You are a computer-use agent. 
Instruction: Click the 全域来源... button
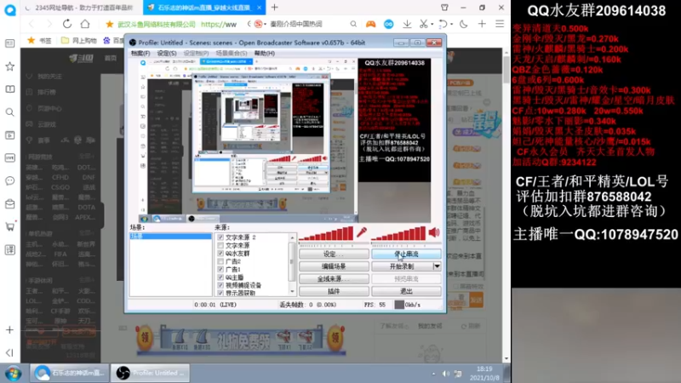click(334, 279)
